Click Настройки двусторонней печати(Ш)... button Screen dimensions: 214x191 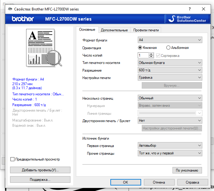[x=172, y=128]
